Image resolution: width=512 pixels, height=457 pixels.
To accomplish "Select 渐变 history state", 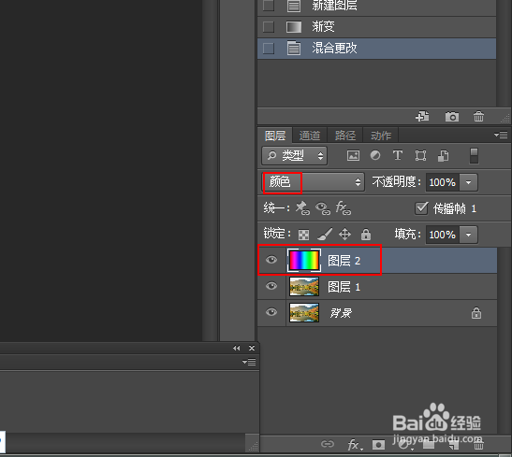I will click(377, 27).
